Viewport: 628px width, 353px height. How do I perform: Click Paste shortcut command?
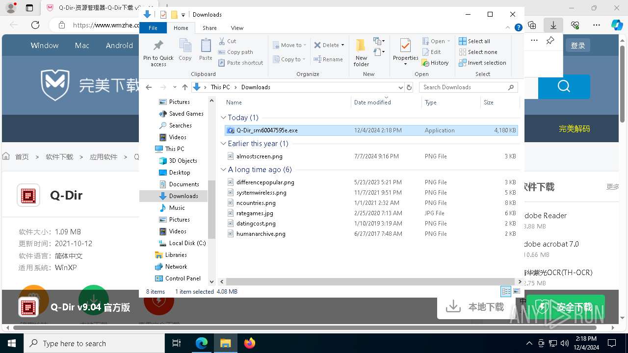(241, 63)
